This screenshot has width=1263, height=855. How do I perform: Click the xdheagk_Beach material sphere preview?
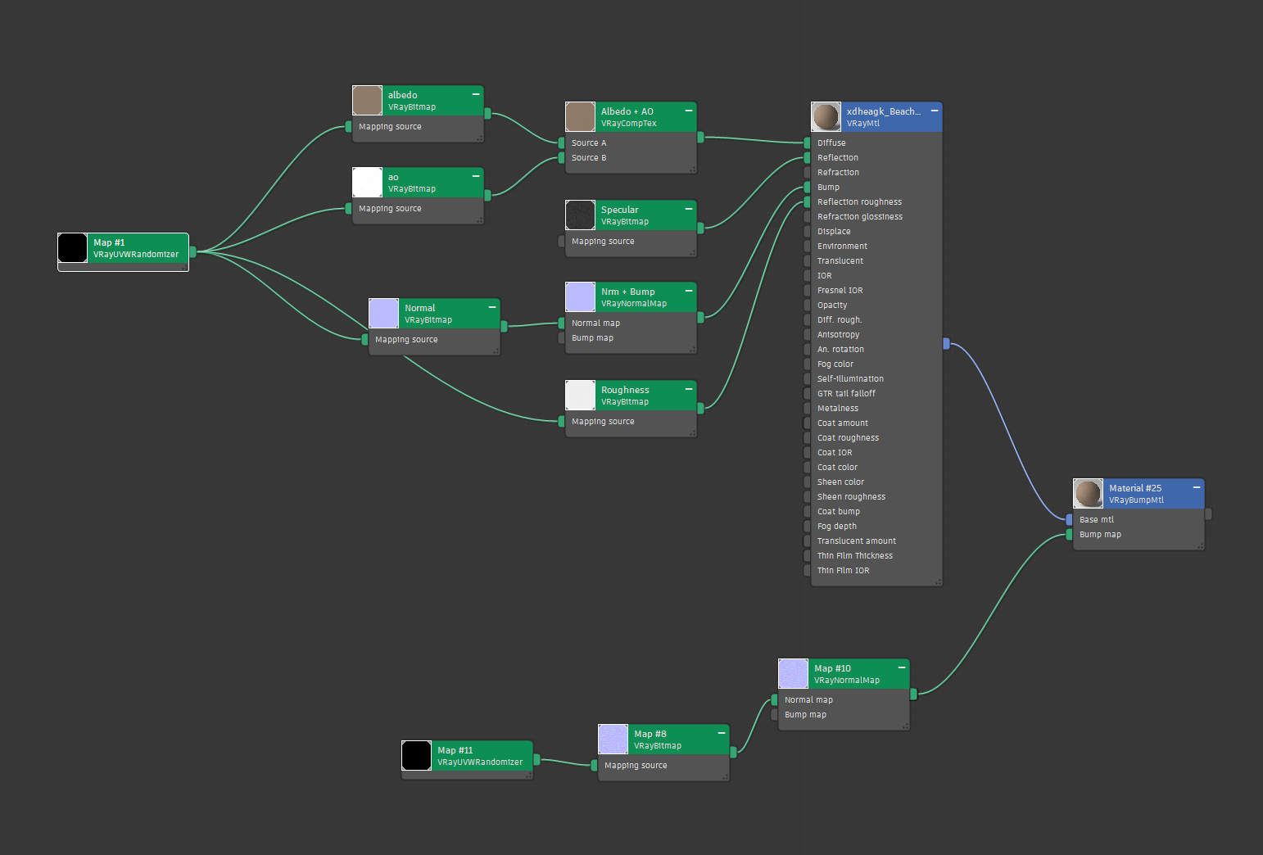(x=826, y=117)
